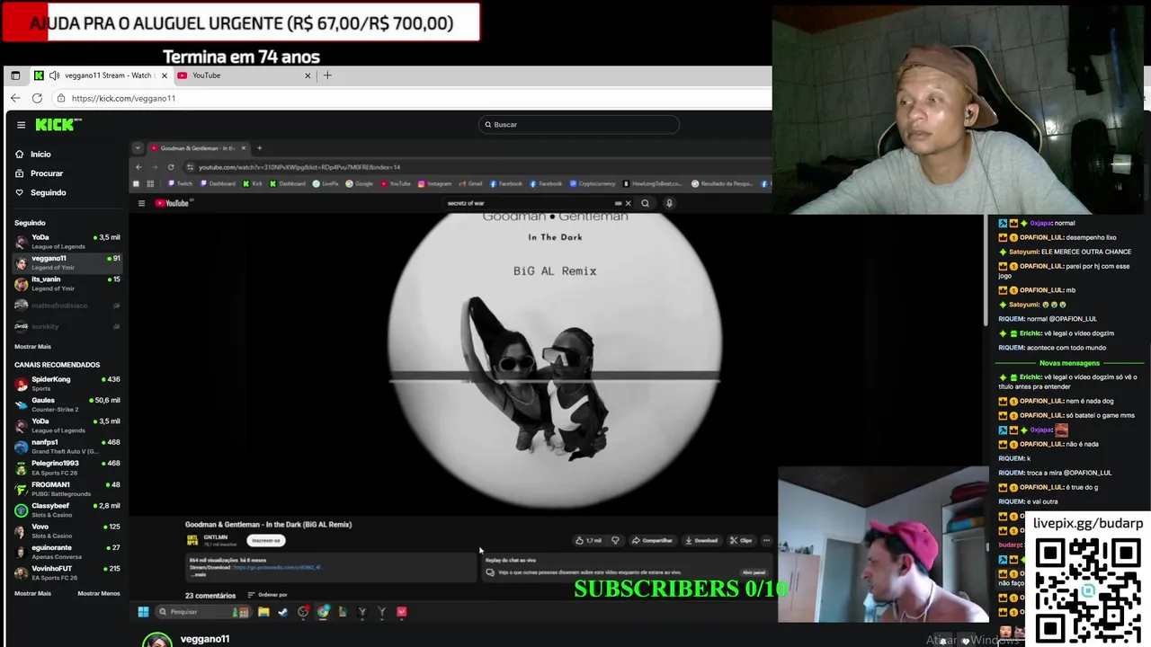The image size is (1151, 647).
Task: Open the Twitch bookmark
Action: click(180, 184)
